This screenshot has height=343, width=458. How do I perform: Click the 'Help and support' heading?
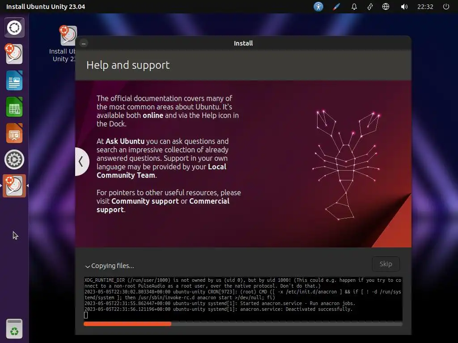coord(128,65)
